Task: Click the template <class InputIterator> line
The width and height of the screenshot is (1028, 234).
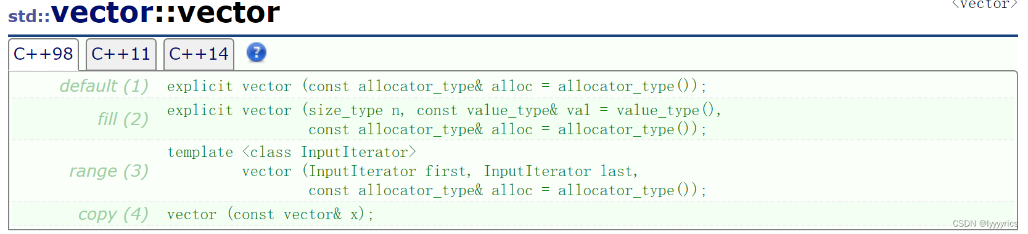Action: (x=292, y=152)
